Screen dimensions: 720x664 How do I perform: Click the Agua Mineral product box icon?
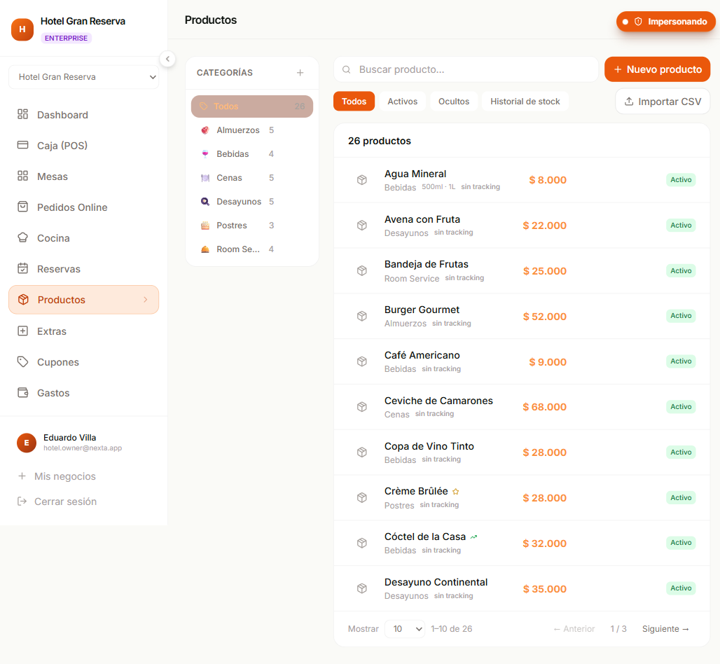[x=362, y=180]
